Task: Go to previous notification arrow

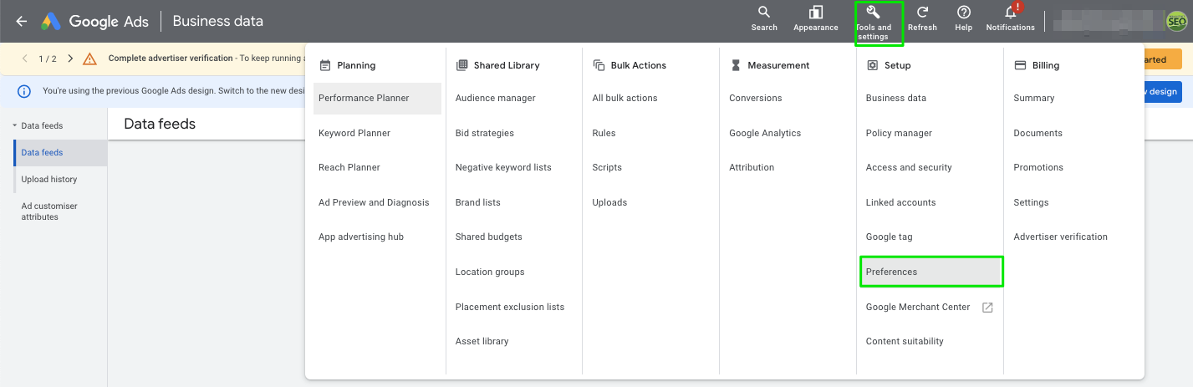Action: click(24, 59)
